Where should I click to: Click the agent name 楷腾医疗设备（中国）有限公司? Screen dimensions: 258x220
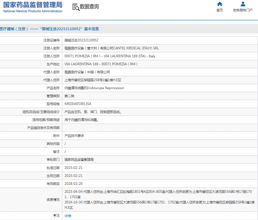coord(87,72)
